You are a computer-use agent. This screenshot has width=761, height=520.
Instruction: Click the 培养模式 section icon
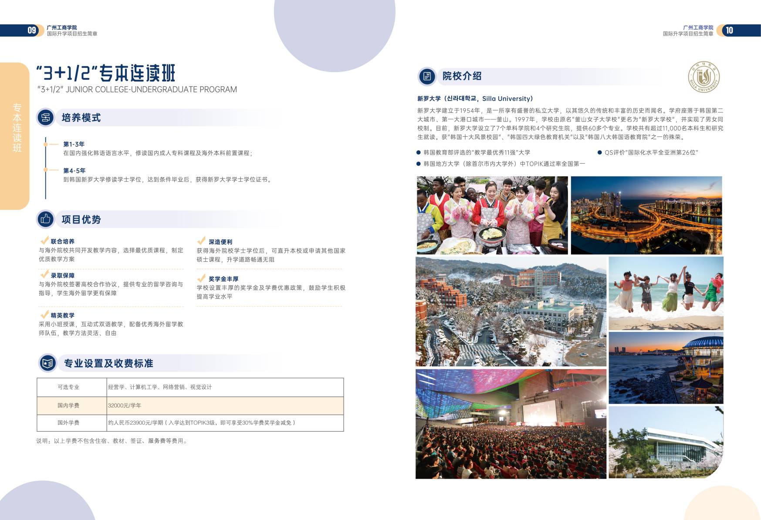point(46,118)
